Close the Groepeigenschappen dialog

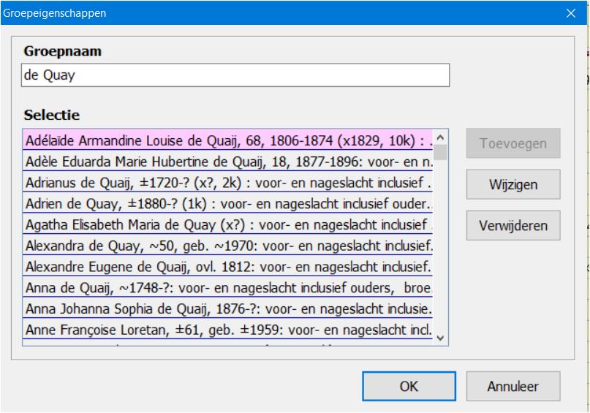[571, 12]
